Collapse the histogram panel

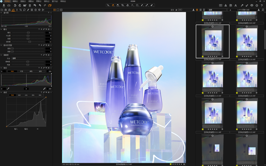(1, 13)
